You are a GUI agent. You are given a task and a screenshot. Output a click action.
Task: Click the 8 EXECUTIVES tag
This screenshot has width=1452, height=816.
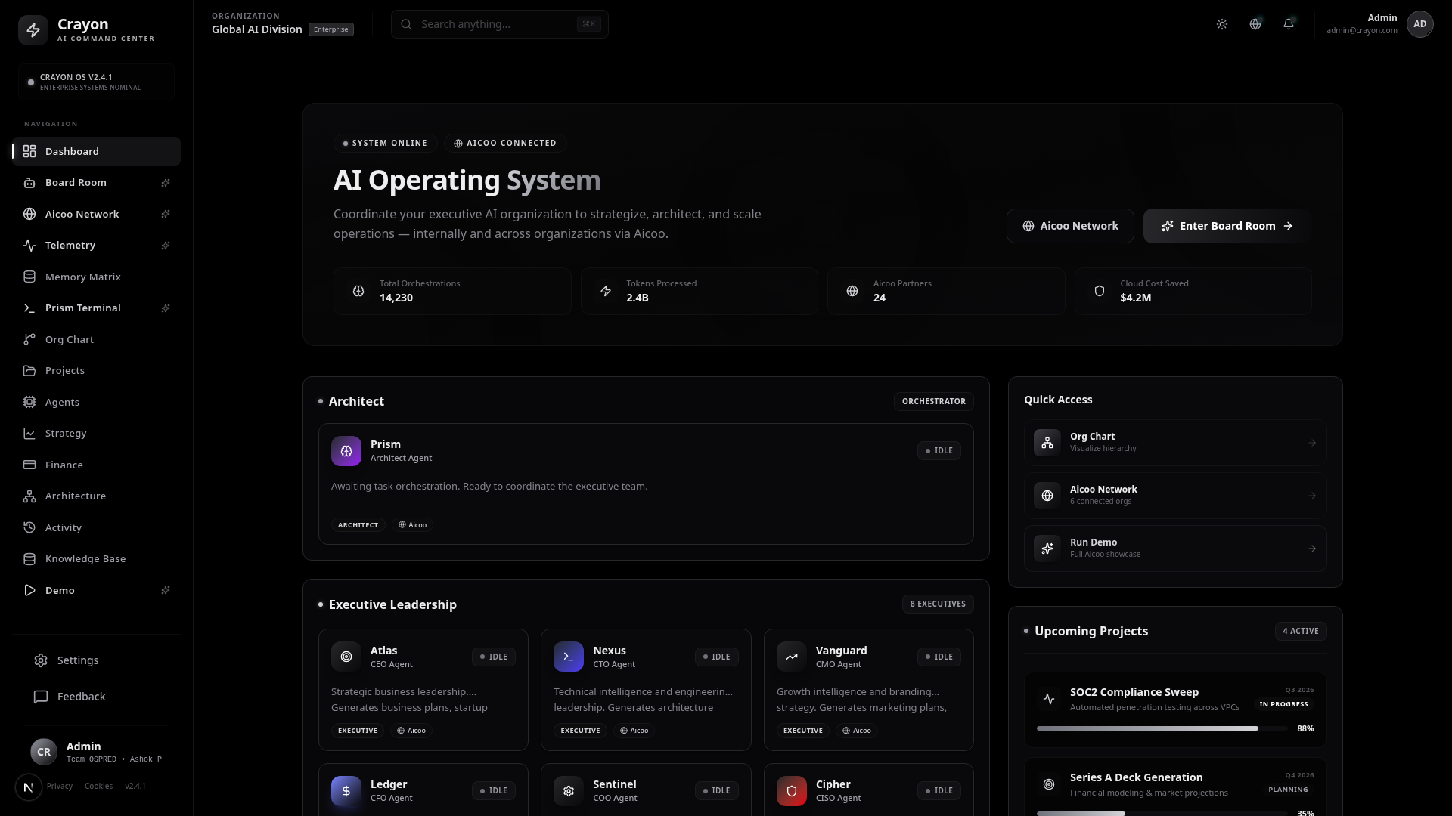[938, 604]
